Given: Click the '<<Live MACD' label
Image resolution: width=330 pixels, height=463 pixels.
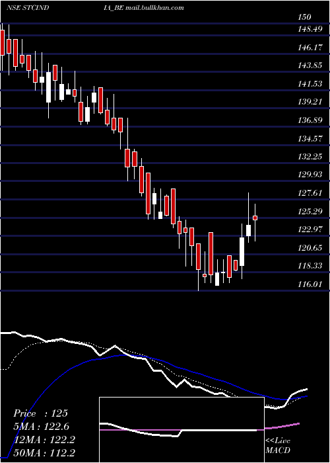Looking at the screenshot, I should [x=278, y=445].
